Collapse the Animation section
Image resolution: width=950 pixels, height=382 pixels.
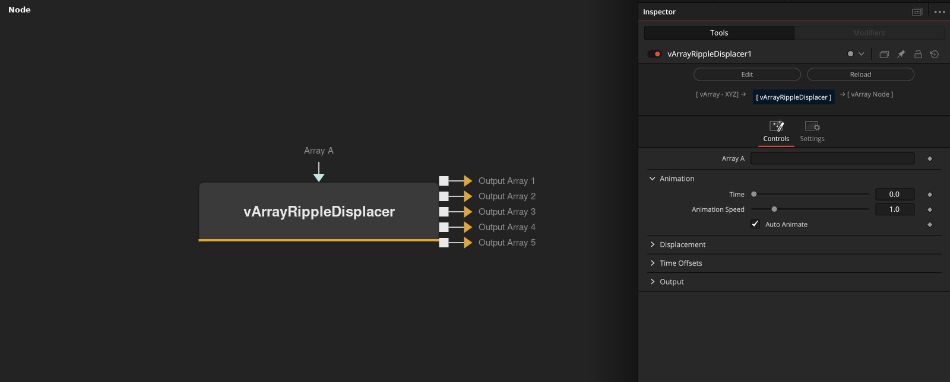tap(653, 179)
